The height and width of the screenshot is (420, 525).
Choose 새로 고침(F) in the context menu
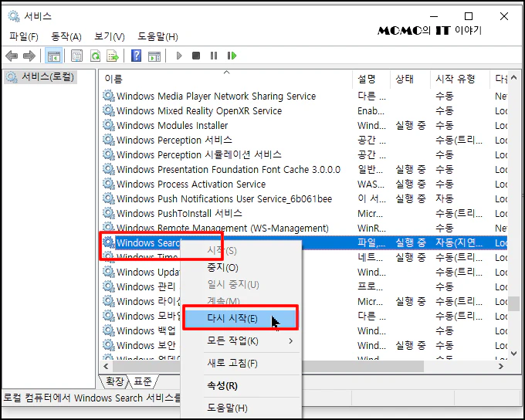pyautogui.click(x=241, y=364)
